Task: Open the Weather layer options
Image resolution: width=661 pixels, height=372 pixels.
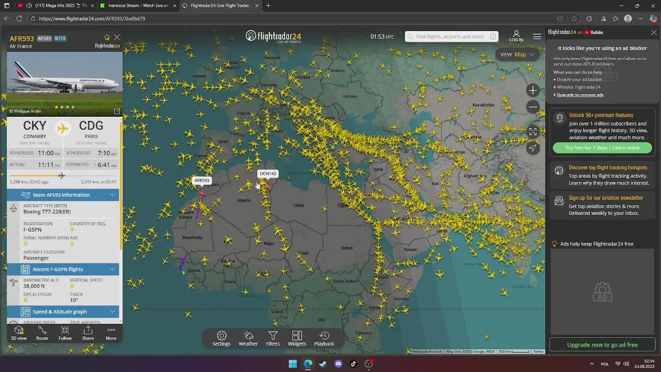Action: tap(248, 339)
